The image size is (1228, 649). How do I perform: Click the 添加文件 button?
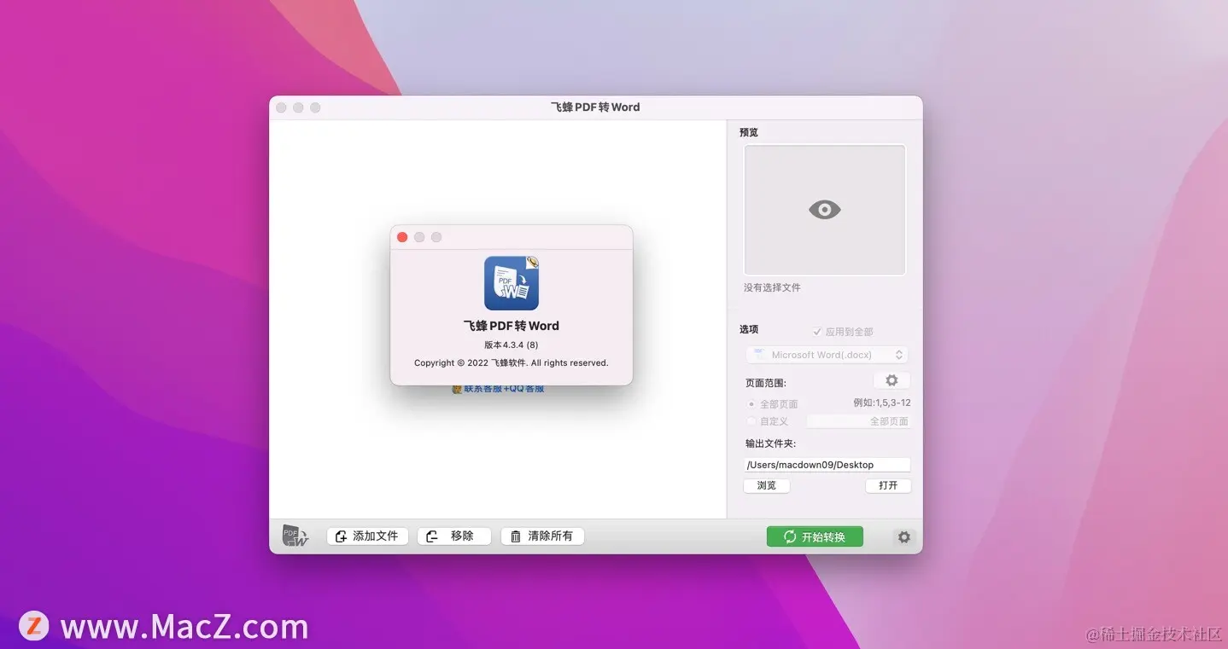click(367, 536)
